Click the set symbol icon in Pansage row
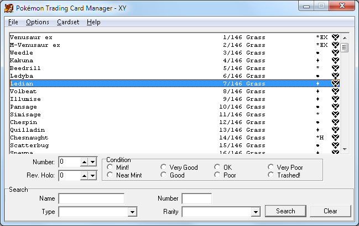This screenshot has width=359, height=226. tap(335, 107)
